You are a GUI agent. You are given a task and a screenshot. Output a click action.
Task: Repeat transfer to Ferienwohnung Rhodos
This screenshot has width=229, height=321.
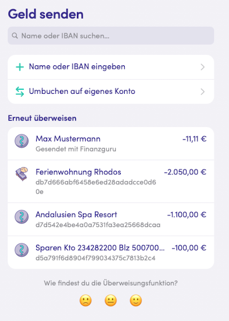click(x=111, y=181)
